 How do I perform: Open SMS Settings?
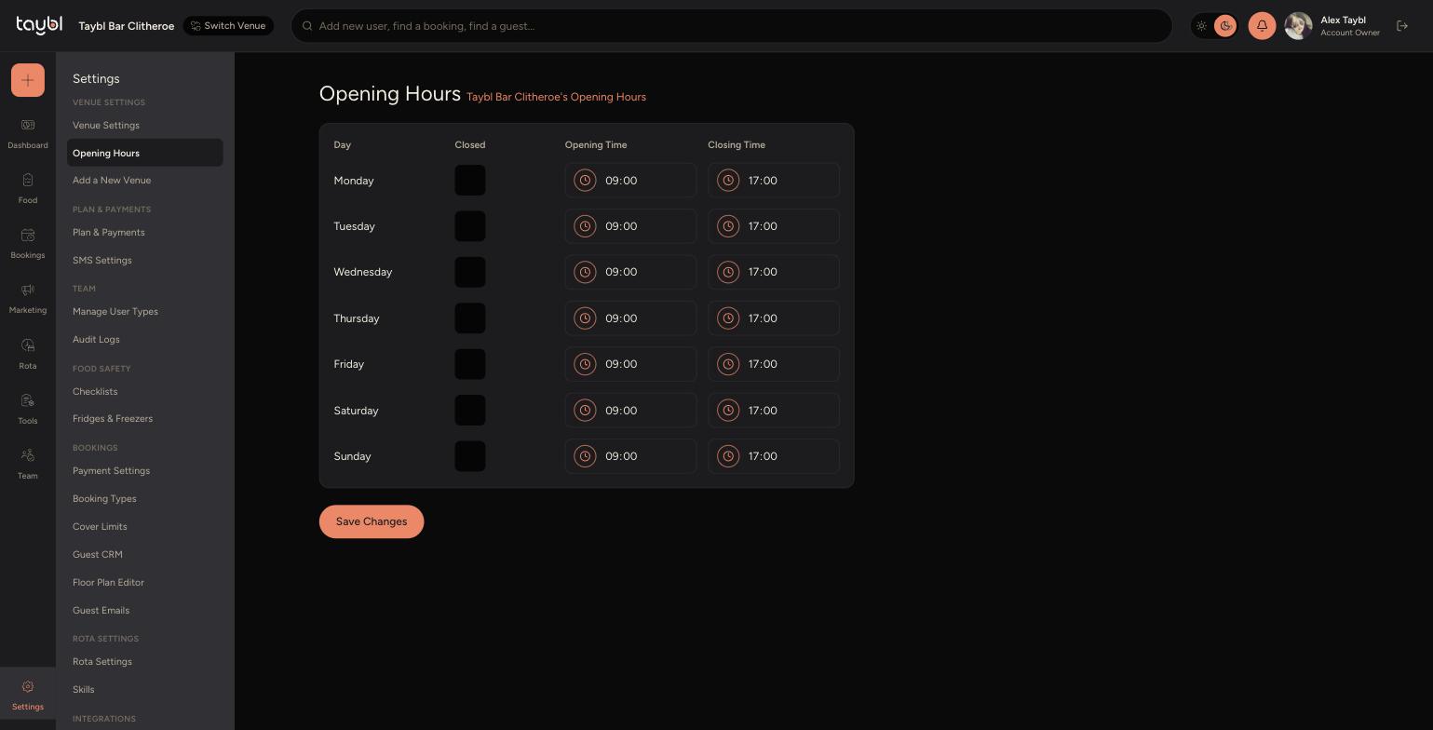point(102,261)
